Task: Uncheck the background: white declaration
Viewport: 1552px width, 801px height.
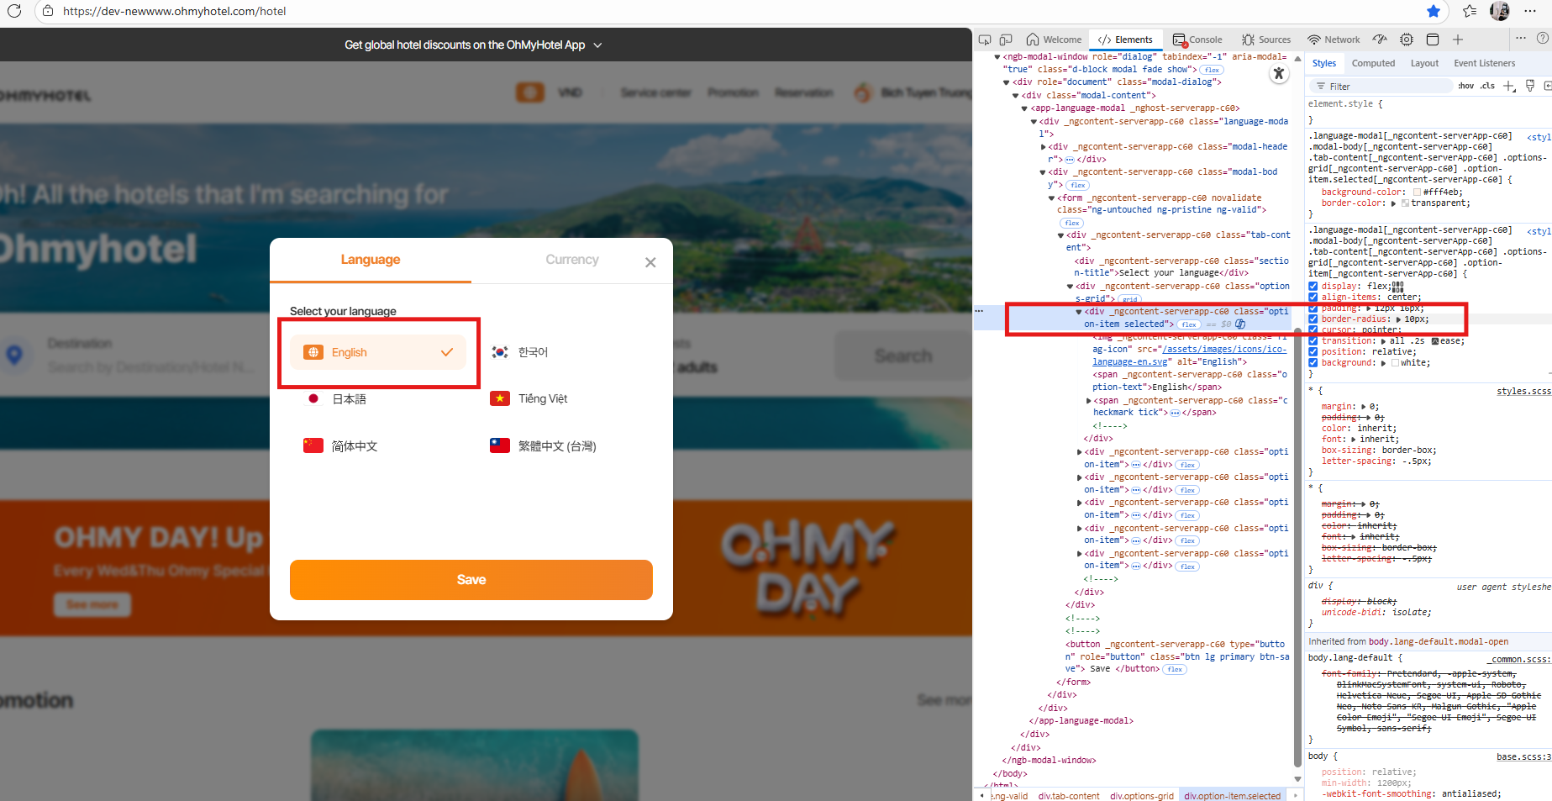Action: [x=1313, y=363]
